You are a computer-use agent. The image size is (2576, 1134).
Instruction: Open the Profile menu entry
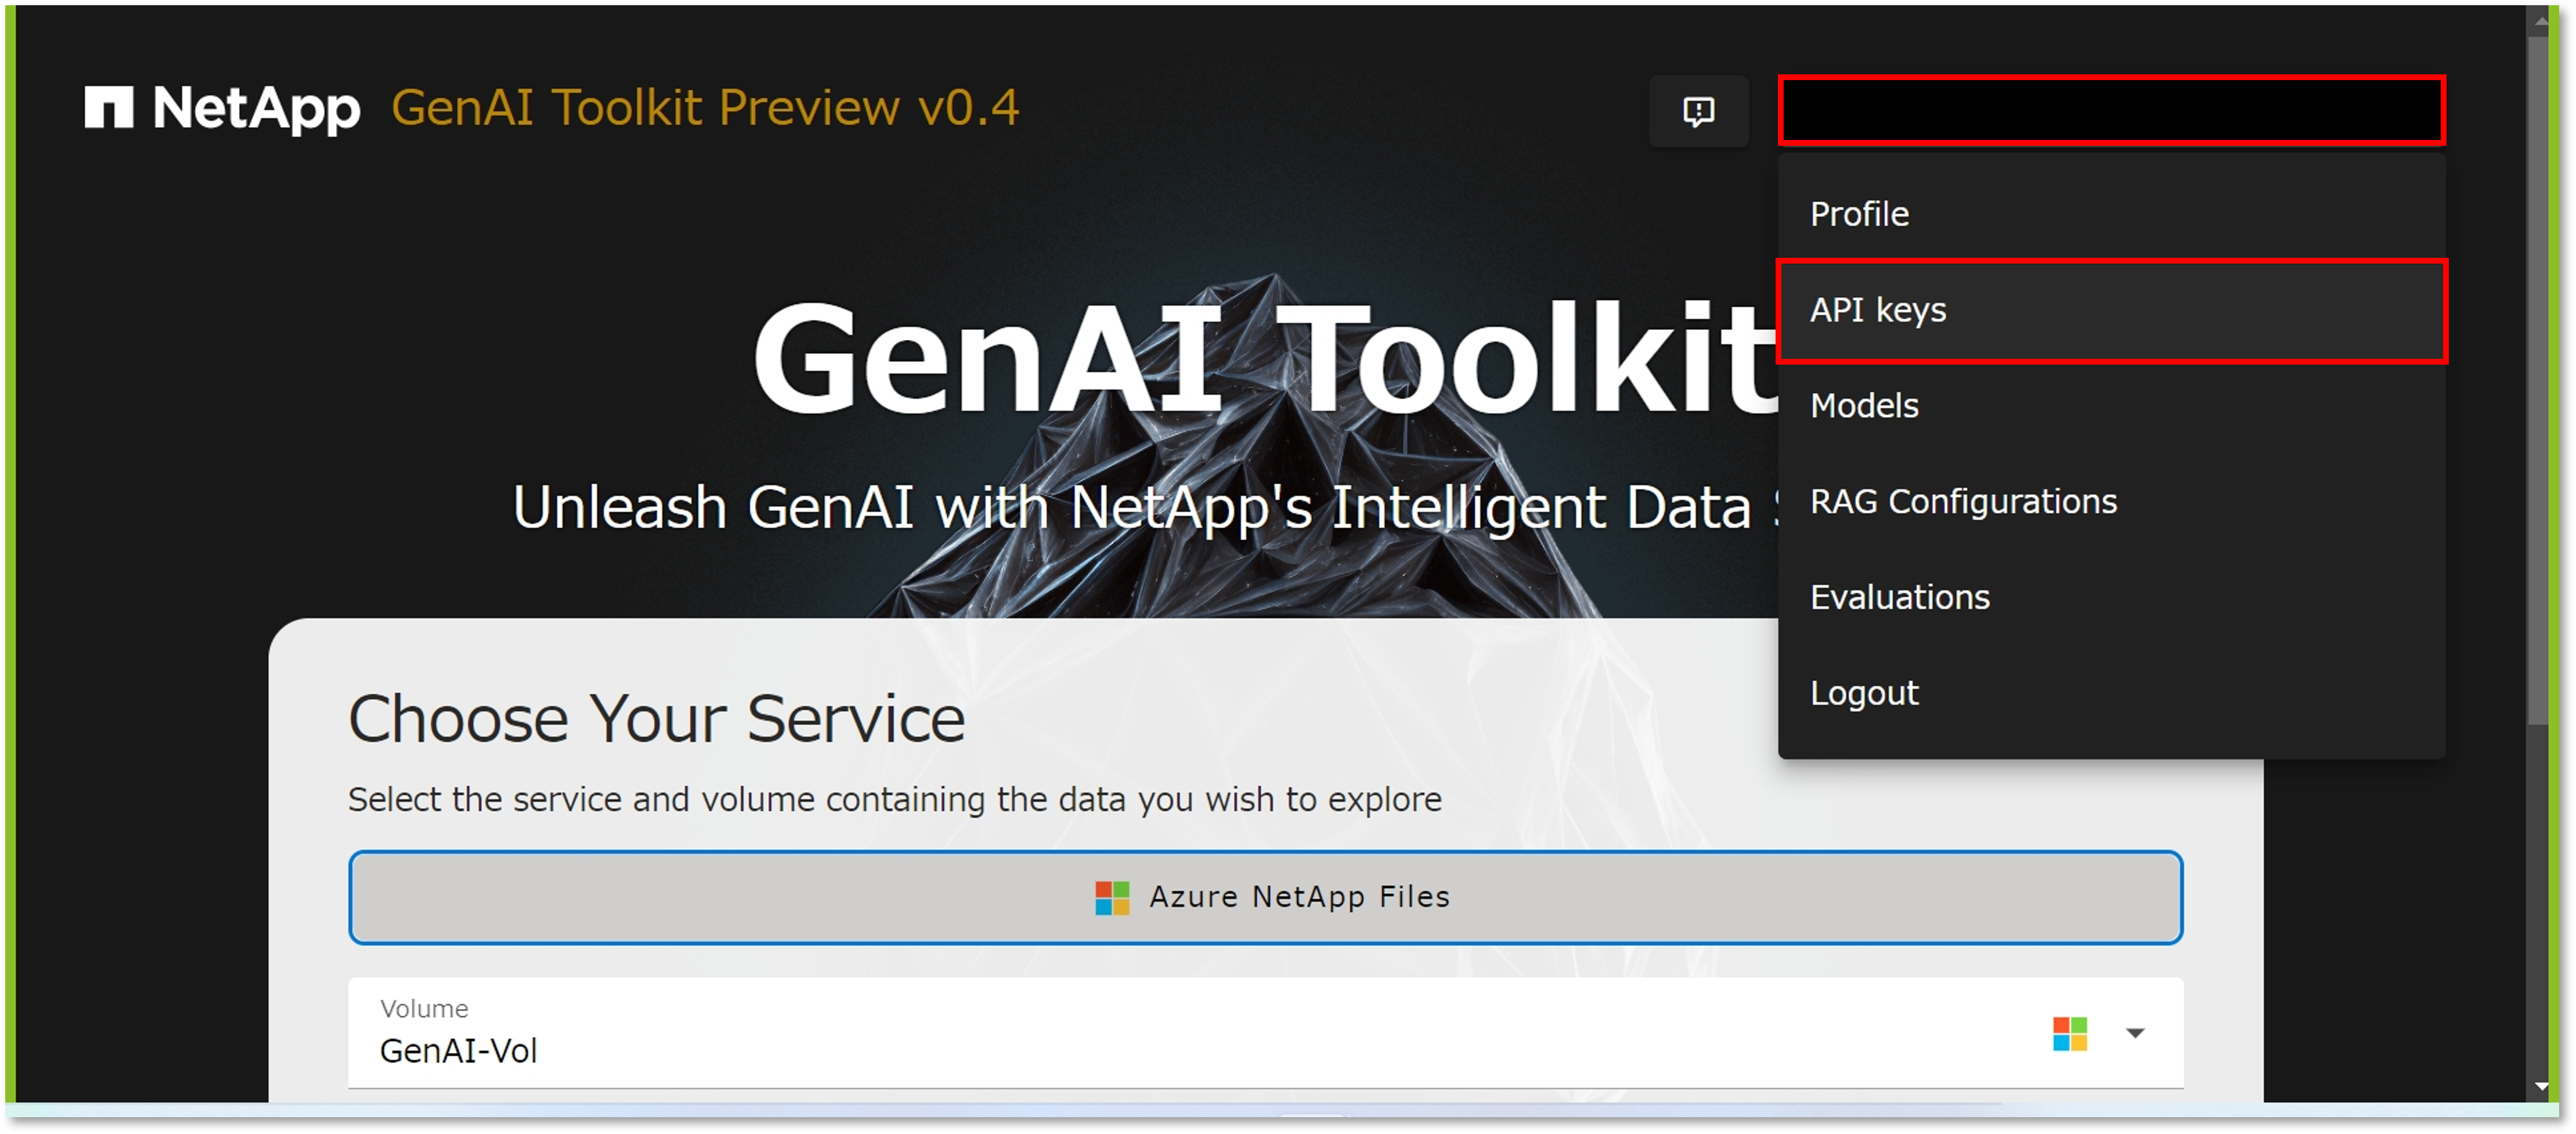tap(2110, 214)
